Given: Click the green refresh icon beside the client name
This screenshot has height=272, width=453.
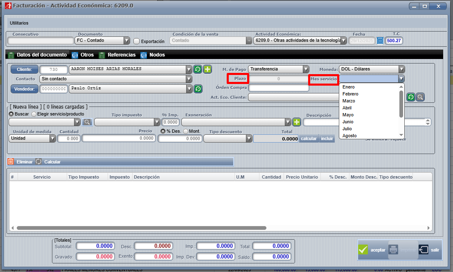Looking at the screenshot, I should click(198, 69).
